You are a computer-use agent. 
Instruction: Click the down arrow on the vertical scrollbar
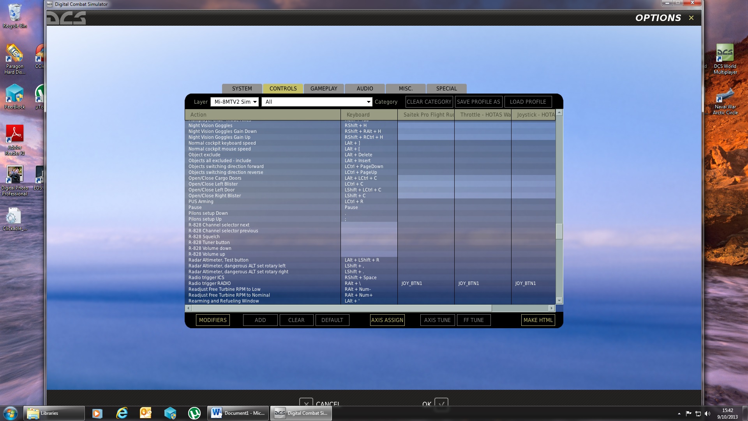point(559,301)
